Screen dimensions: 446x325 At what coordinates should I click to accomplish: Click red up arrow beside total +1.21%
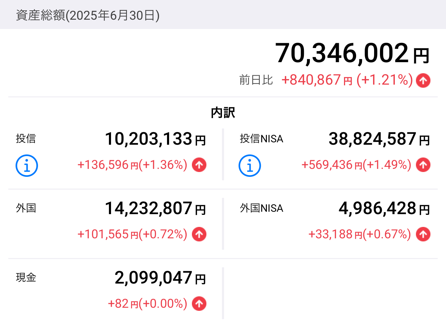423,80
